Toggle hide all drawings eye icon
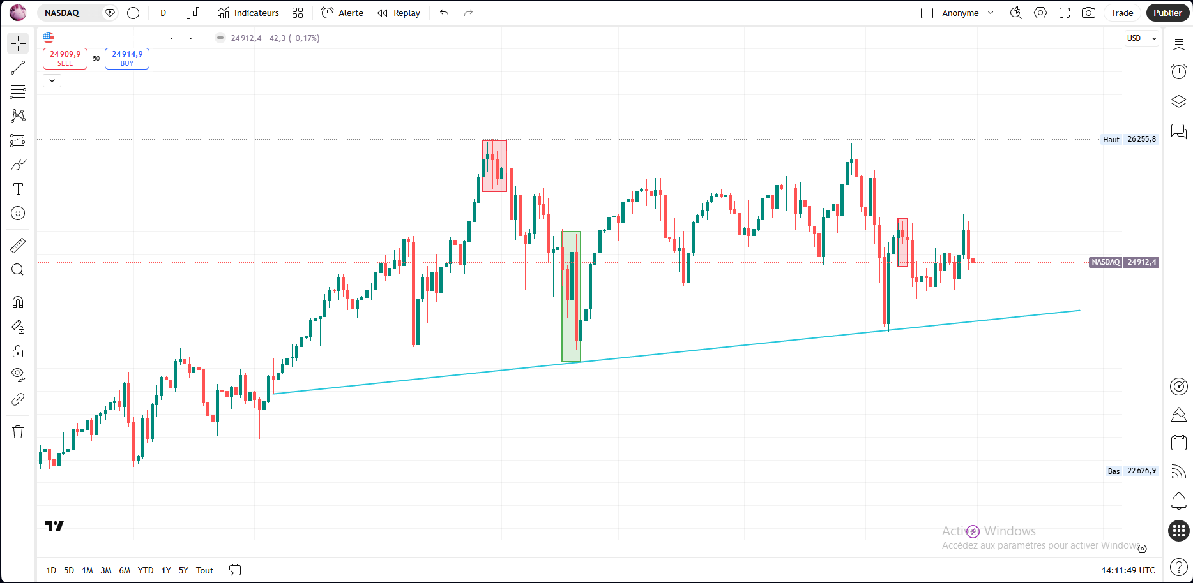The height and width of the screenshot is (583, 1193). [x=18, y=375]
